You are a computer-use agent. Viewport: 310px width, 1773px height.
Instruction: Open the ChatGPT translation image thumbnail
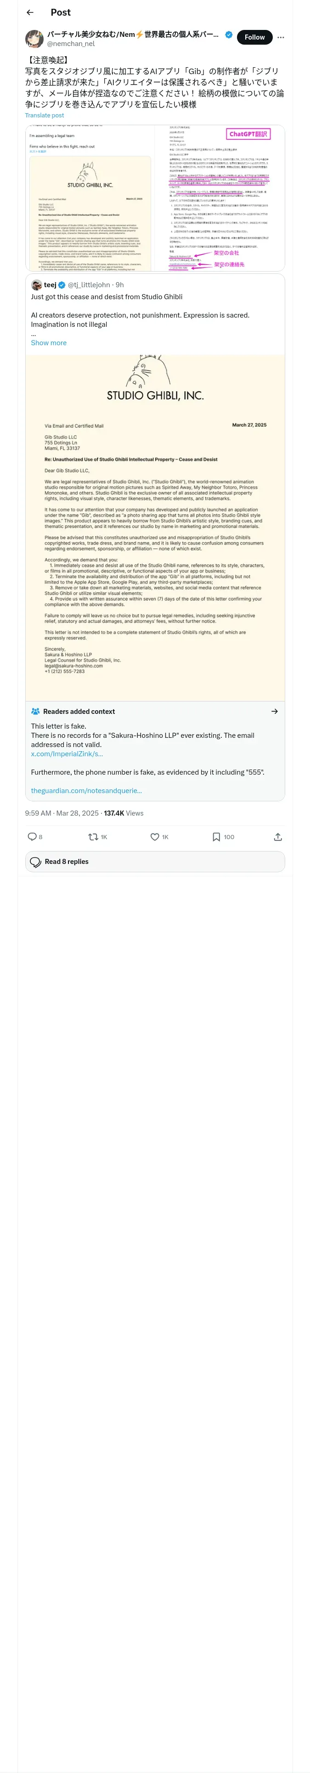[x=220, y=198]
